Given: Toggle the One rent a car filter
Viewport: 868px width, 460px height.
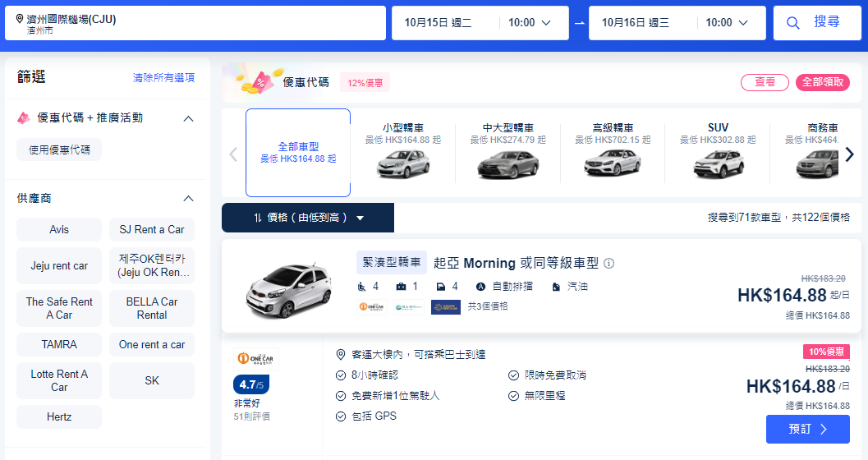Looking at the screenshot, I should (152, 344).
